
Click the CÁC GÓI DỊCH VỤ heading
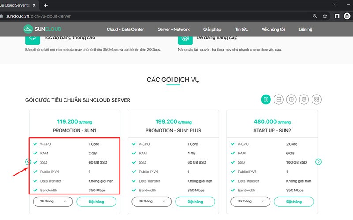(x=173, y=80)
